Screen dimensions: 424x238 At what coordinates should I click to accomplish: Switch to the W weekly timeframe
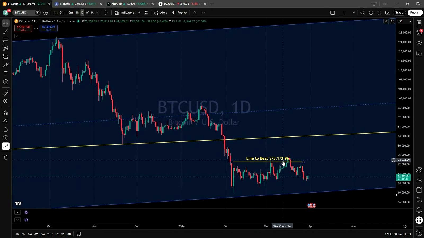[x=87, y=12]
